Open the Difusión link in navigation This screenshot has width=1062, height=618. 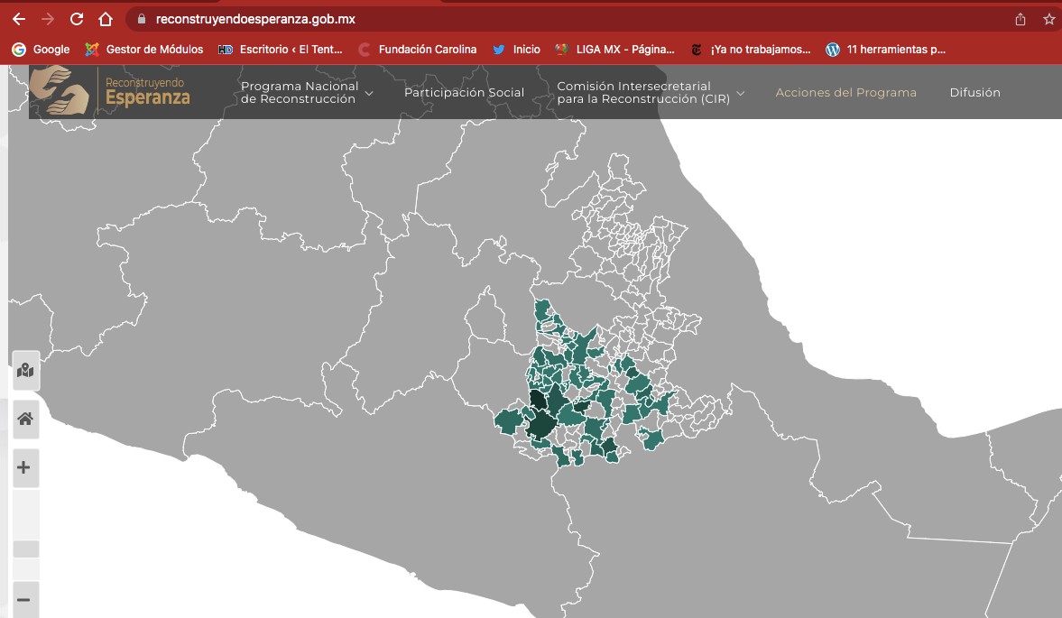pyautogui.click(x=974, y=92)
